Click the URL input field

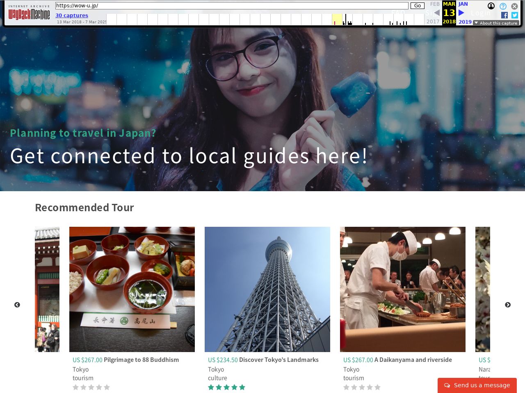(x=232, y=6)
